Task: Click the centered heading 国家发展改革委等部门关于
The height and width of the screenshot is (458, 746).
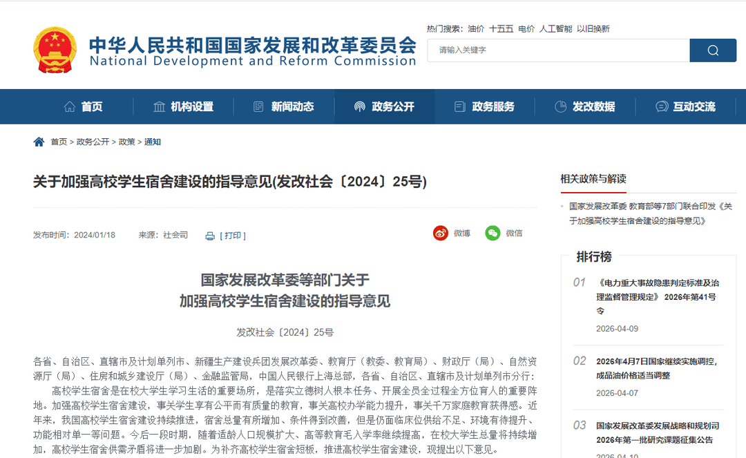Action: click(285, 280)
